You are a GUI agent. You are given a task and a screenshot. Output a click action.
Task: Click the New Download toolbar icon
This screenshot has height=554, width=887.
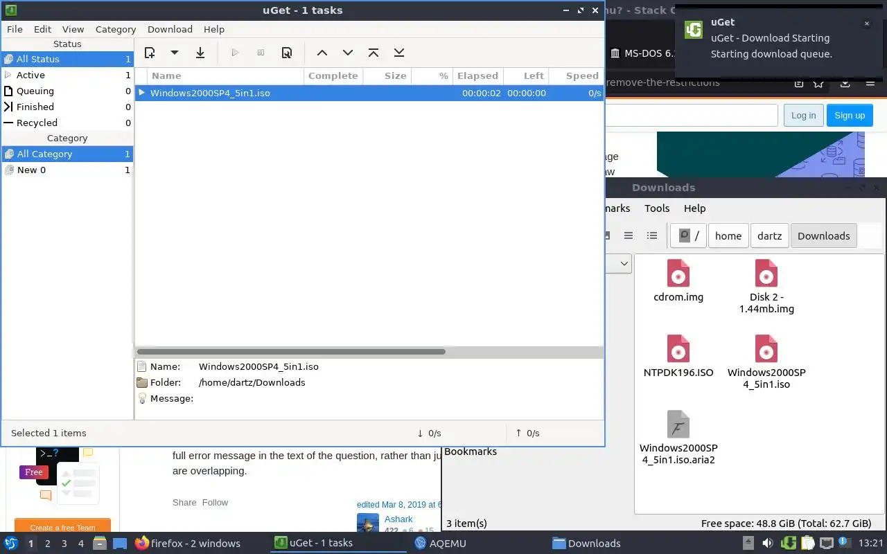point(150,53)
